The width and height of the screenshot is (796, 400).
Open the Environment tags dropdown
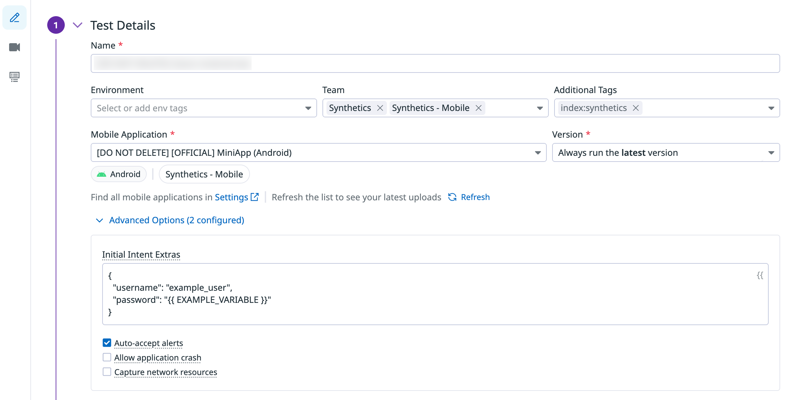tap(204, 108)
